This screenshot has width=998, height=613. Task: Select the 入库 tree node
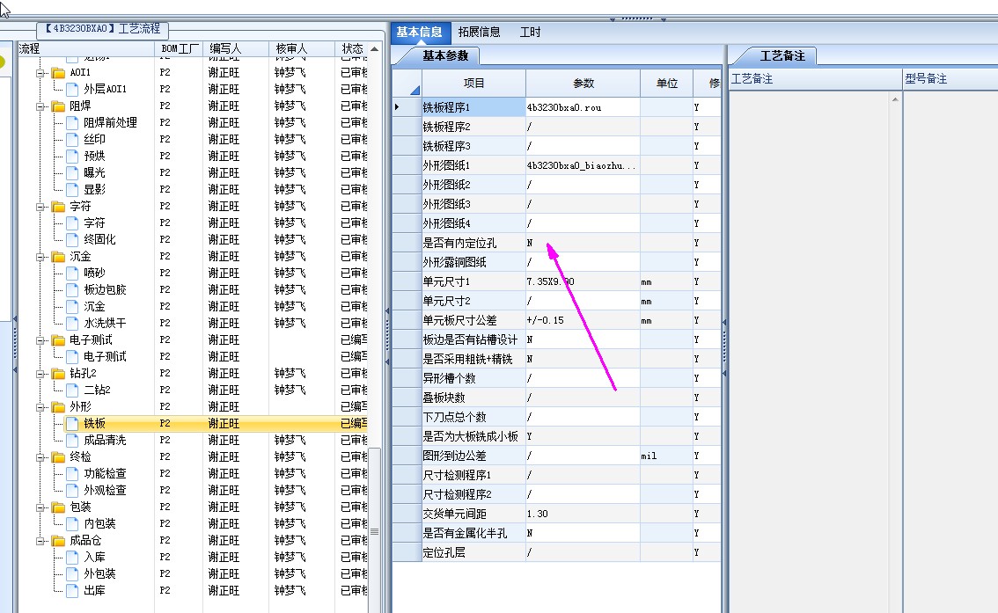coord(94,557)
